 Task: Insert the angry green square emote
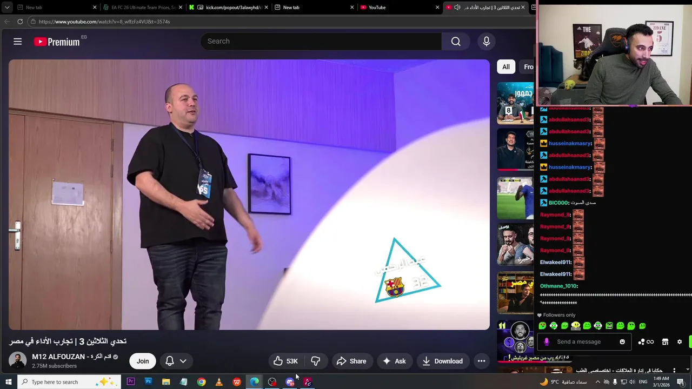click(x=609, y=326)
